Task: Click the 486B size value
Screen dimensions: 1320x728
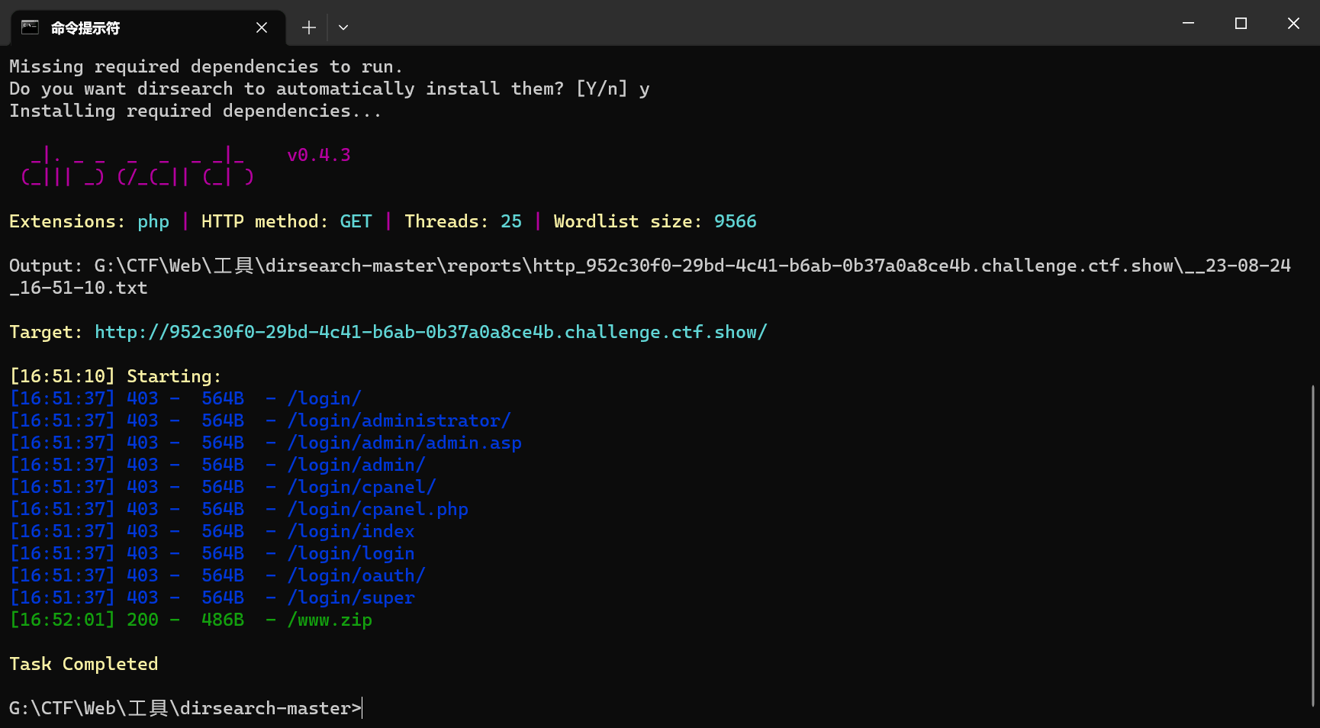Action: coord(223,620)
